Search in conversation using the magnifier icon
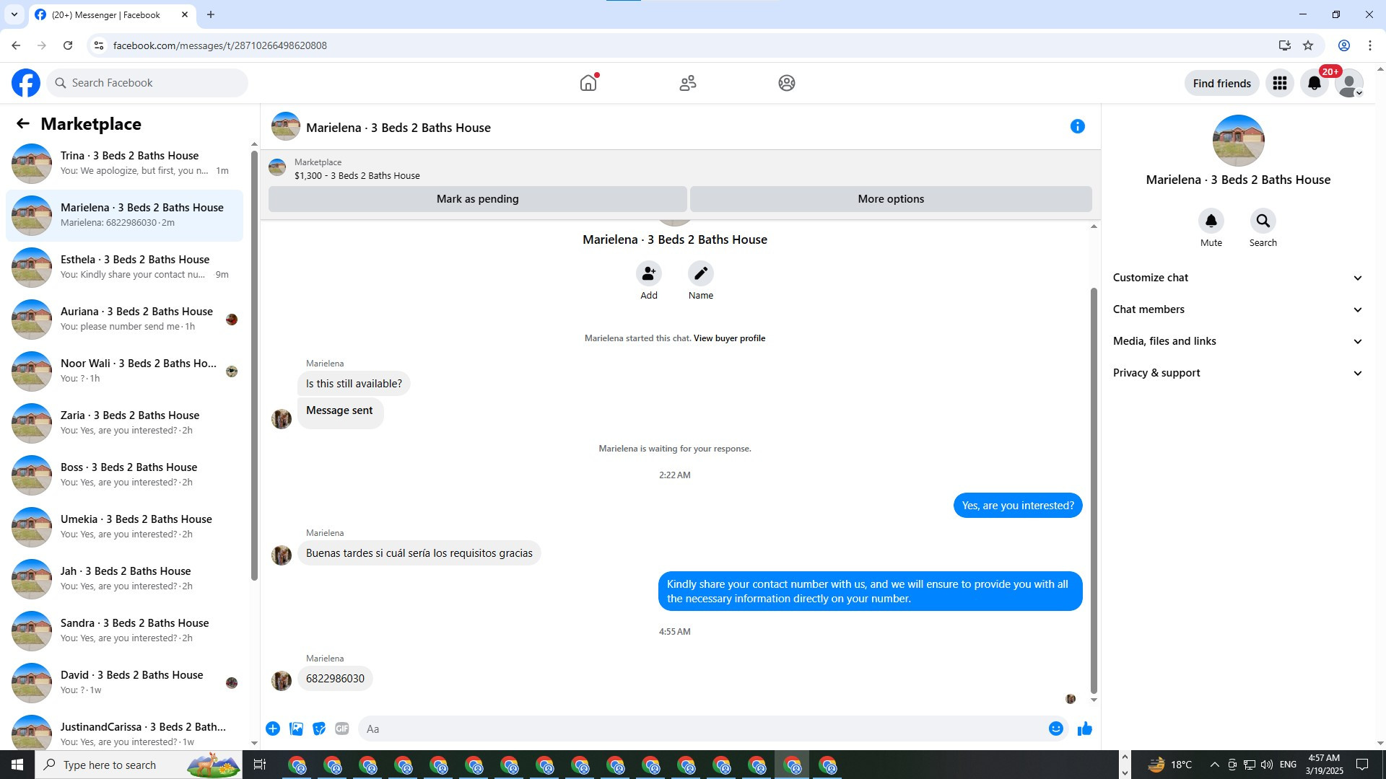 point(1263,221)
